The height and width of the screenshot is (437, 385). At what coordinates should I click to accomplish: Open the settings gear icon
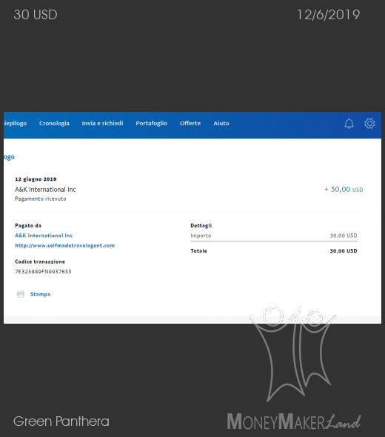tap(369, 123)
